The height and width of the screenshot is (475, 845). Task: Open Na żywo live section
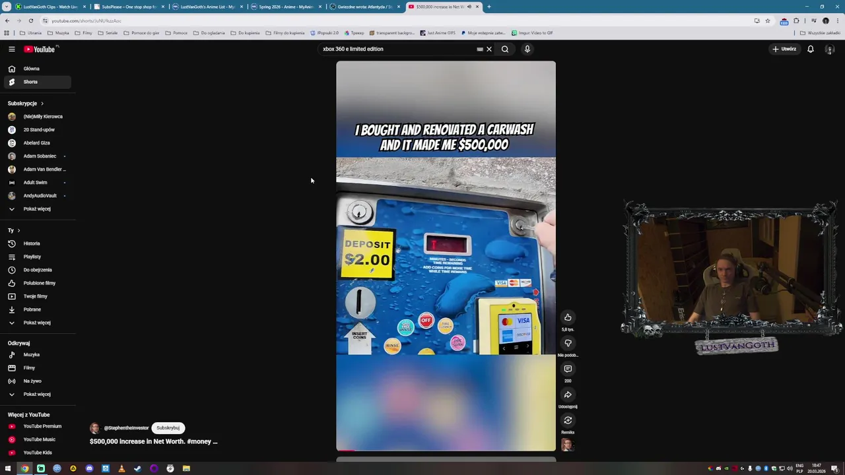(38, 381)
